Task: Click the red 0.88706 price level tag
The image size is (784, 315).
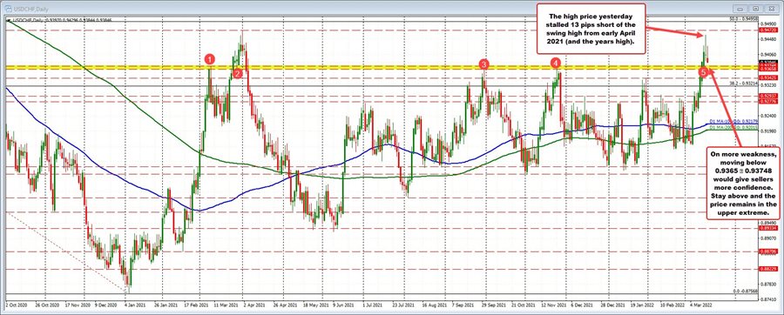Action: [769, 251]
